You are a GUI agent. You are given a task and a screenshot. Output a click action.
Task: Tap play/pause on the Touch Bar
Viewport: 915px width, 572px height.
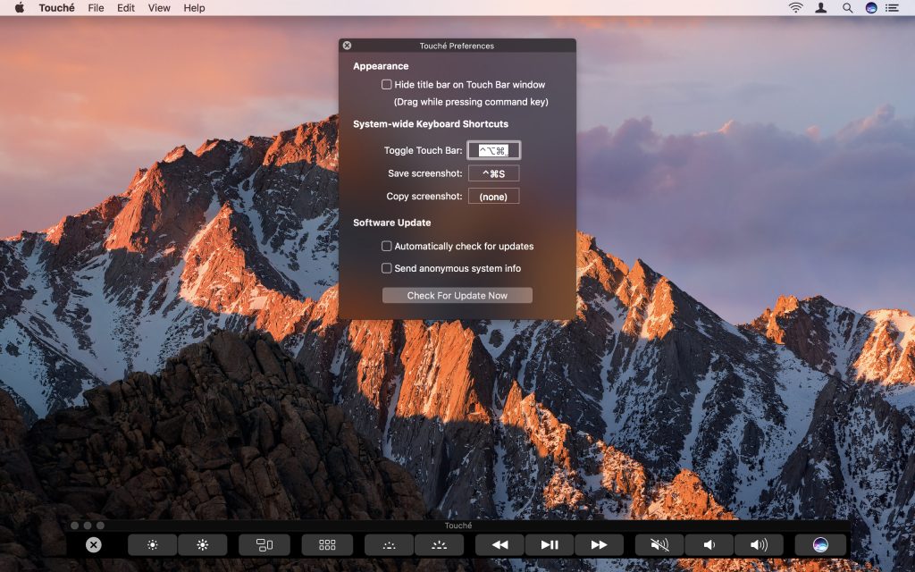[x=550, y=544]
